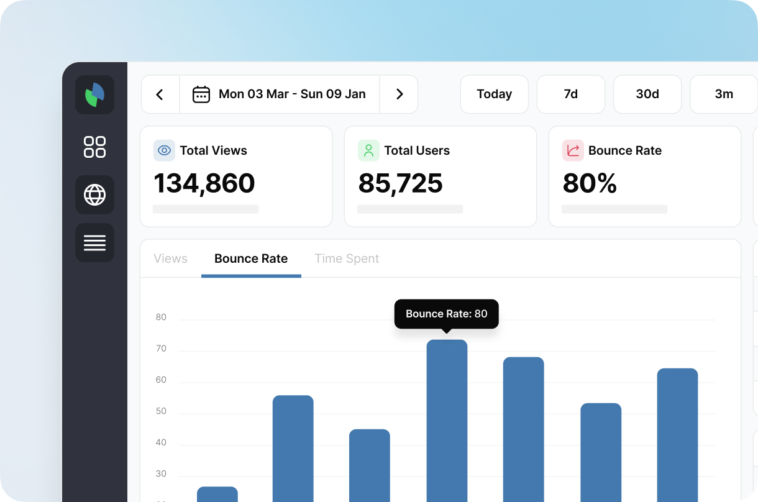Select the Bounce Rate tab

[251, 258]
